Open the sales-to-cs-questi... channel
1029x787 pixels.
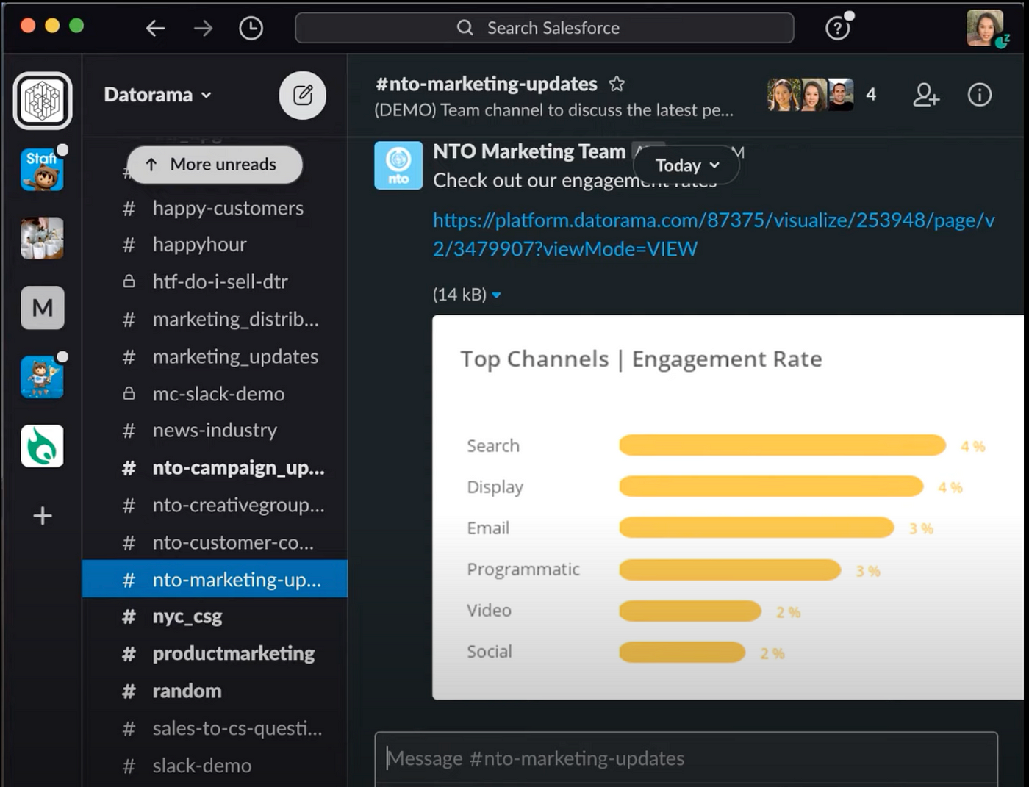pyautogui.click(x=215, y=728)
